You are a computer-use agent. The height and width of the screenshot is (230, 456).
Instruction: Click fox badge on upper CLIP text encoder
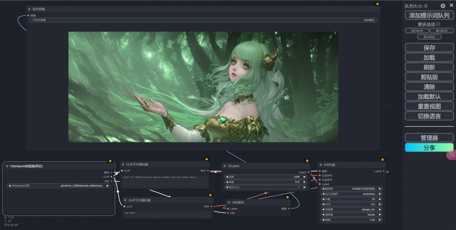point(206,159)
